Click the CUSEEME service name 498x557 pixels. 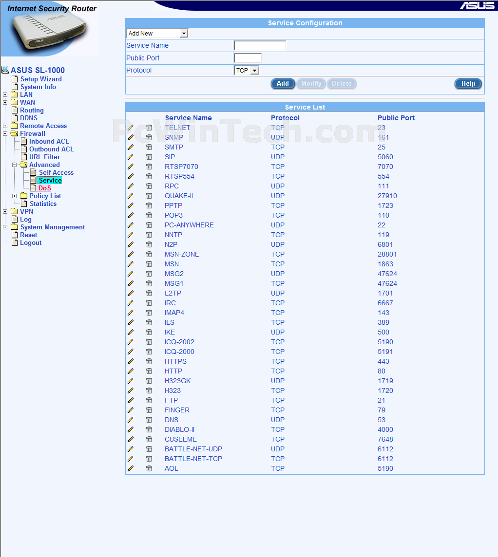coord(181,440)
